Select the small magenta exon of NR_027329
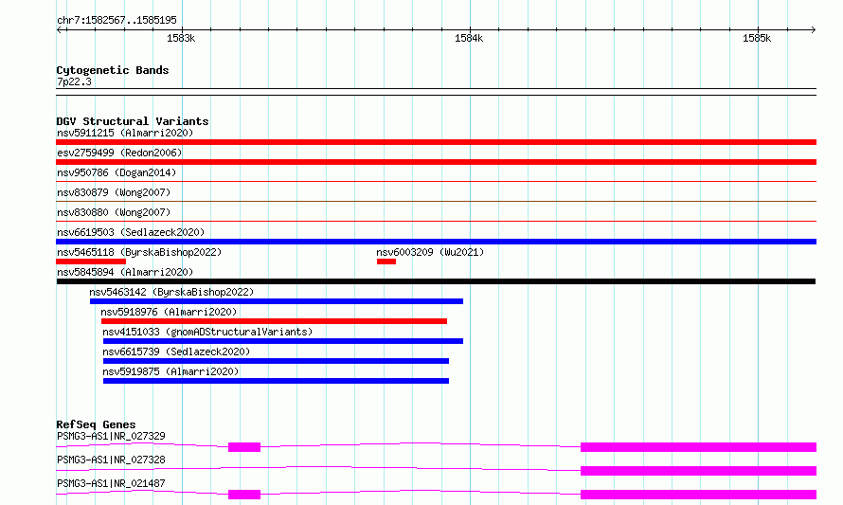843x505 pixels. tap(244, 447)
